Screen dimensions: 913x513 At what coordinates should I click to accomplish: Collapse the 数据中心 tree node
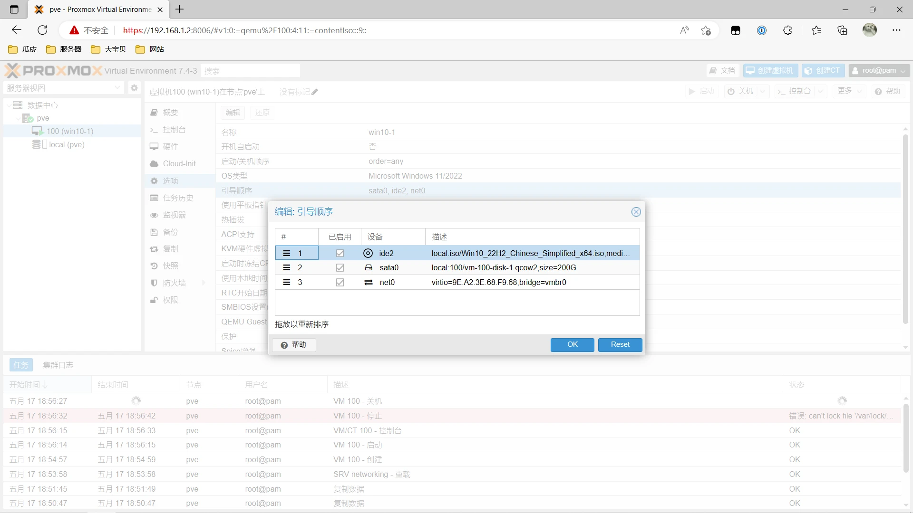(x=10, y=105)
